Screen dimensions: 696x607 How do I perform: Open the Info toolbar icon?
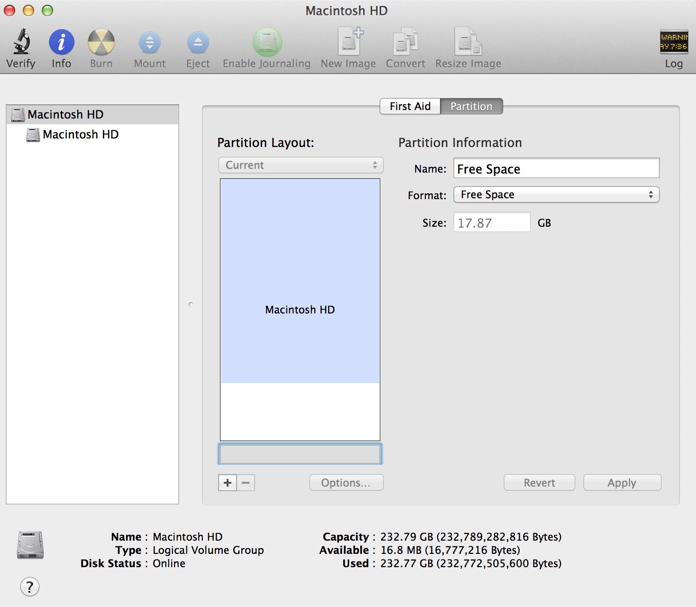(x=62, y=42)
